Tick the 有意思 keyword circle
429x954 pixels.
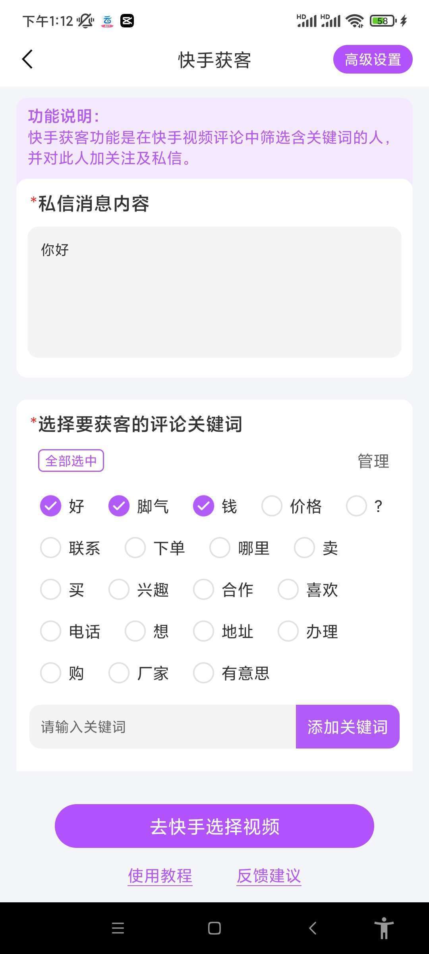click(x=203, y=673)
